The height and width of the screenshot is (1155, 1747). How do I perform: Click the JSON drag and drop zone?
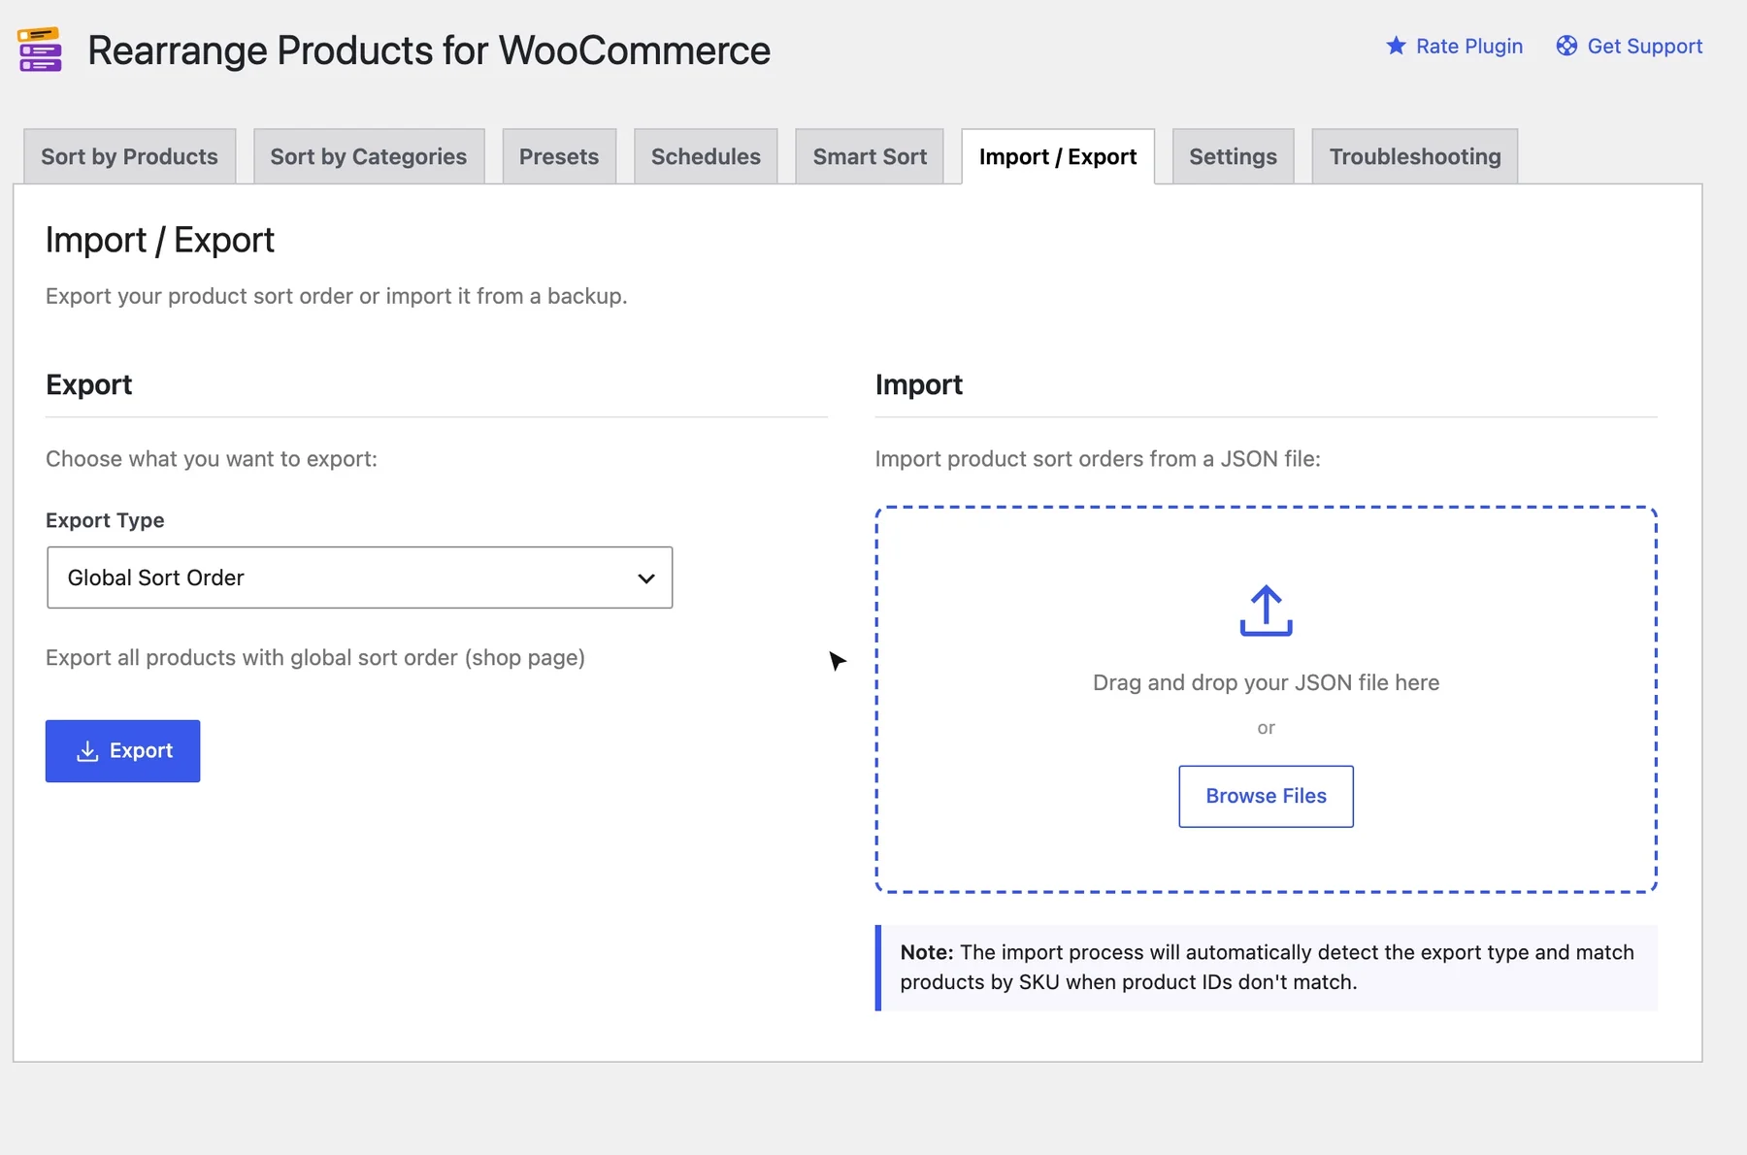coord(1266,699)
